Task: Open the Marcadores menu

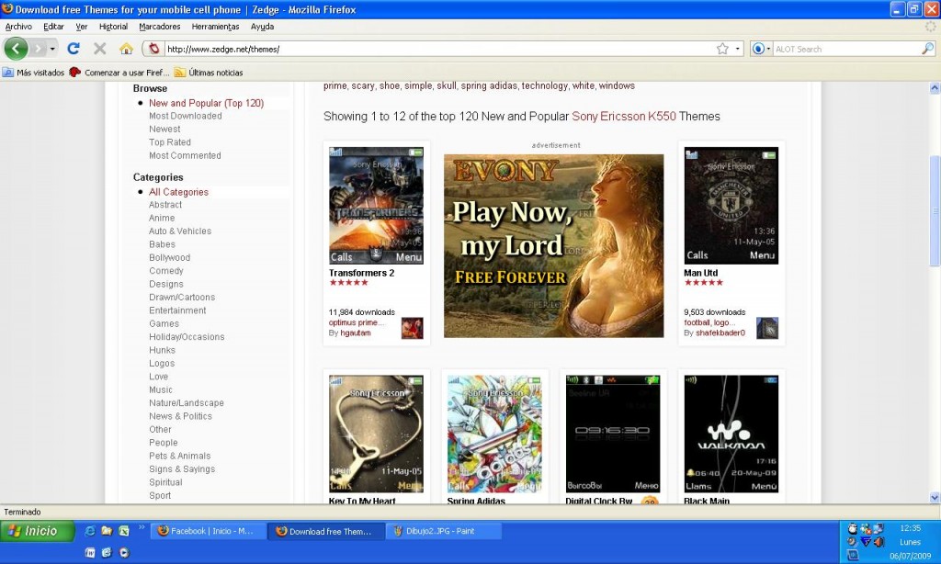Action: 160,27
